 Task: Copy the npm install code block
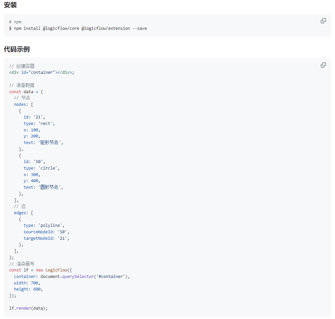(323, 21)
